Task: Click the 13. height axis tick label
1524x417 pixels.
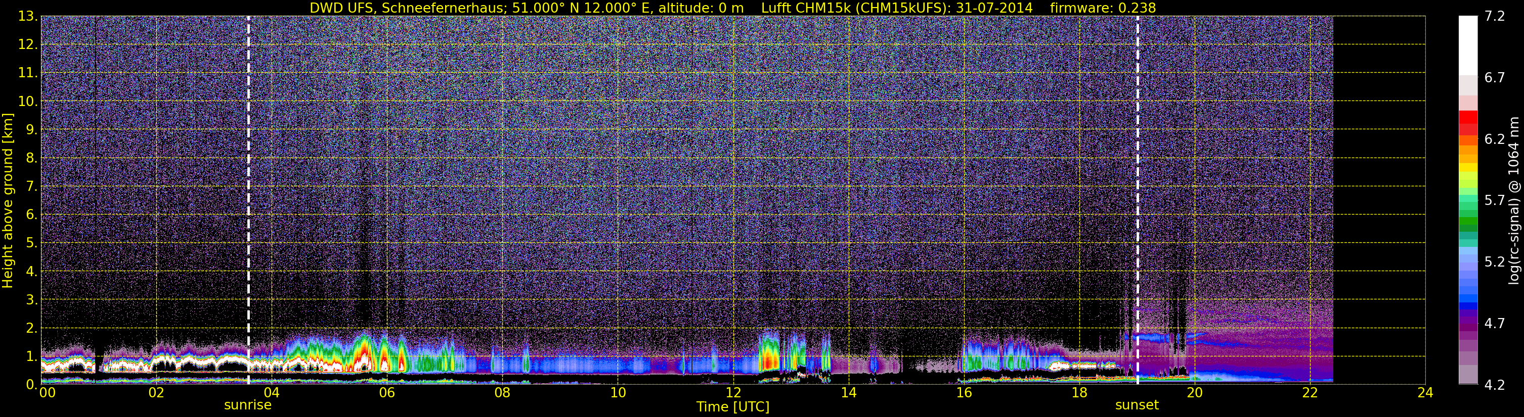Action: [28, 16]
